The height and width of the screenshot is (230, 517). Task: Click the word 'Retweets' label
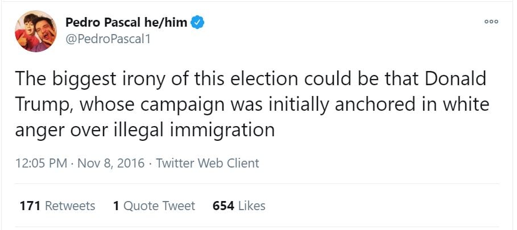click(x=70, y=206)
